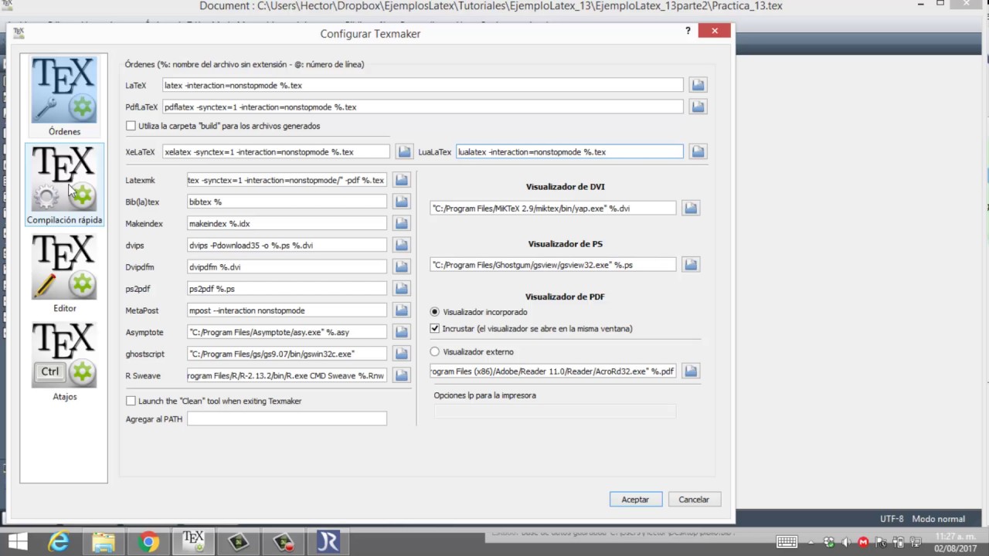Browse for the ps2pdf executable
This screenshot has width=989, height=556.
point(401,288)
